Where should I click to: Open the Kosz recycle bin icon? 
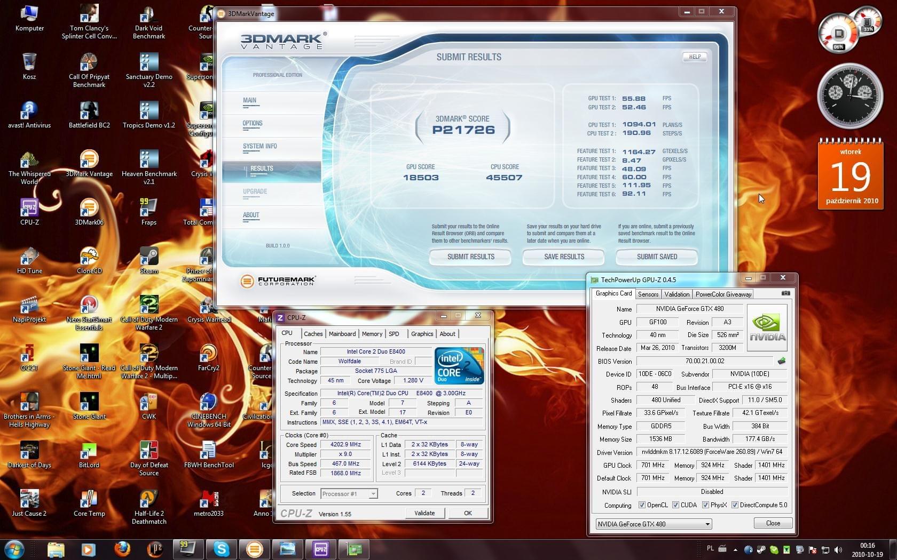point(29,67)
